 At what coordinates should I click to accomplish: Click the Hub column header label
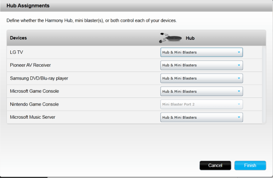[x=190, y=38]
